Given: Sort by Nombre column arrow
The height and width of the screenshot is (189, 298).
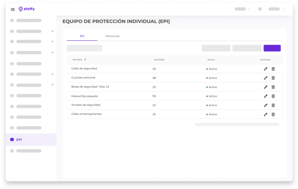Looking at the screenshot, I should 85,60.
